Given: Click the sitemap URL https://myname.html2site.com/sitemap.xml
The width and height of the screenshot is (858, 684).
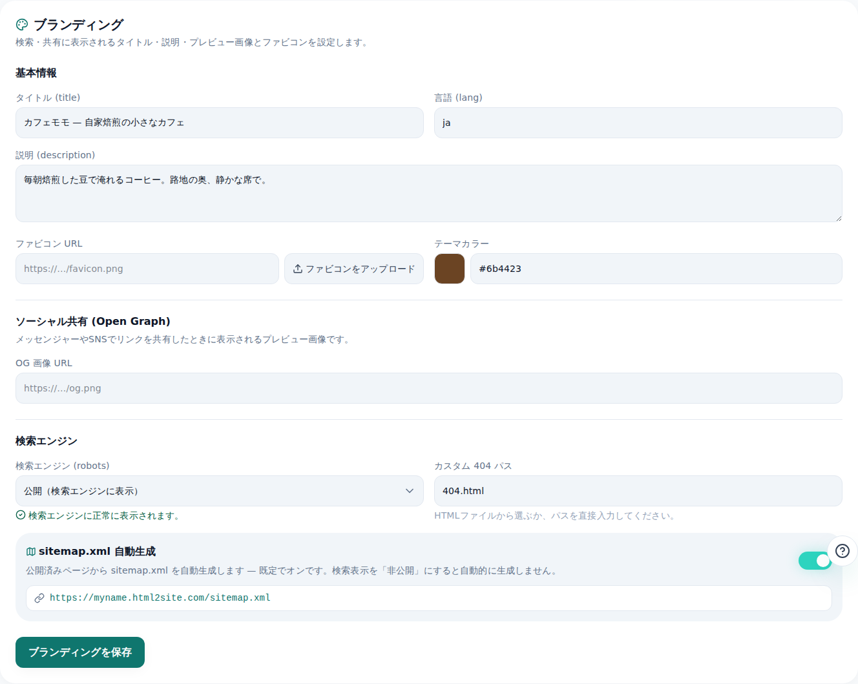Looking at the screenshot, I should (160, 598).
